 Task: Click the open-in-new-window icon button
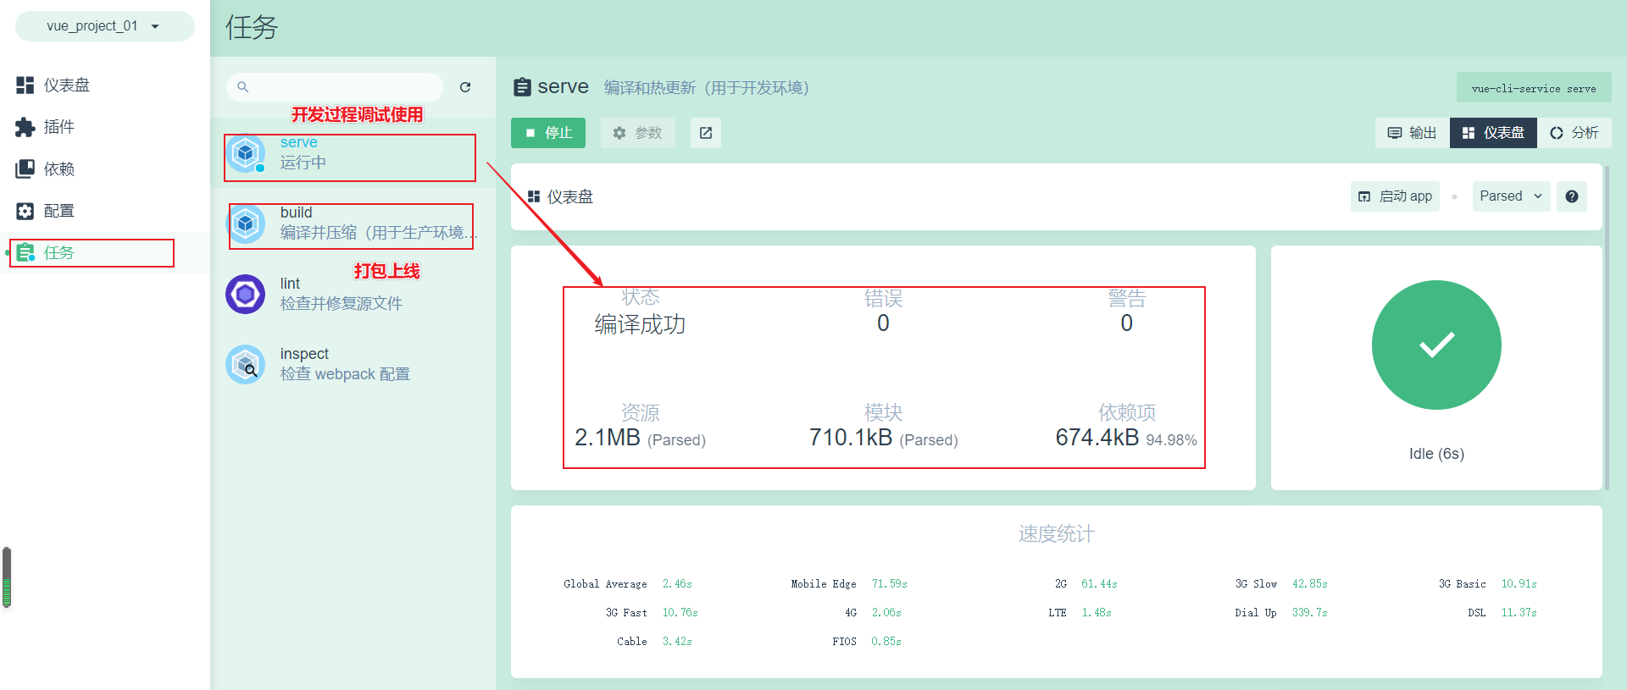pos(706,133)
